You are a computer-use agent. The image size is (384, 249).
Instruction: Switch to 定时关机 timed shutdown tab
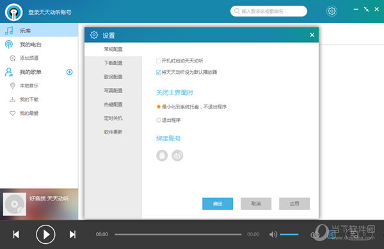point(113,118)
